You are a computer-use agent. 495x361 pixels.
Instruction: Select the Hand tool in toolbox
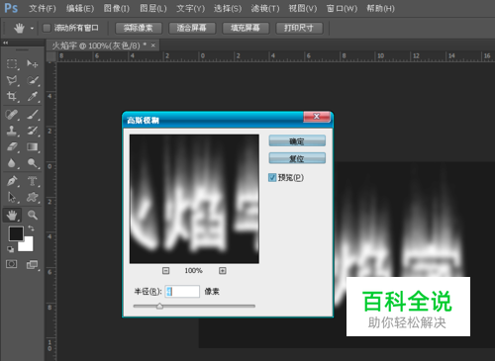click(x=12, y=216)
